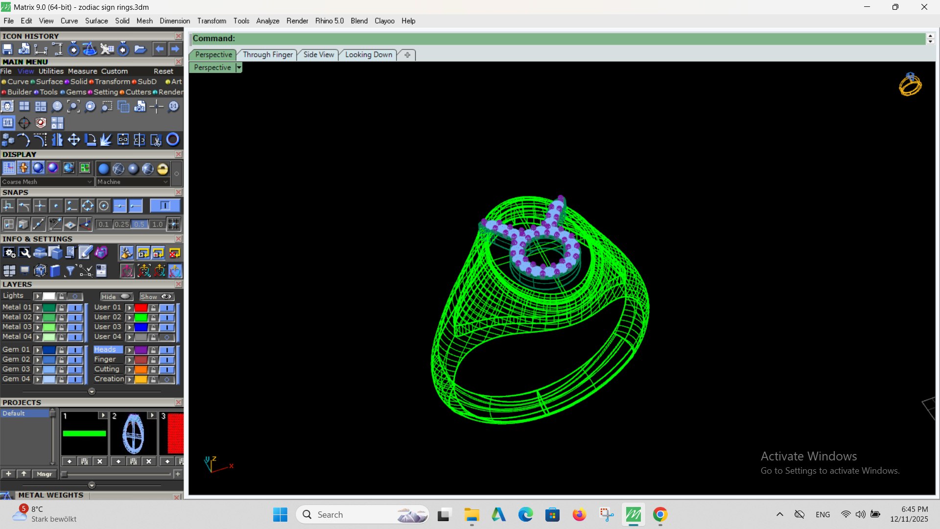
Task: Click the back arrow in Icon History
Action: [x=159, y=49]
